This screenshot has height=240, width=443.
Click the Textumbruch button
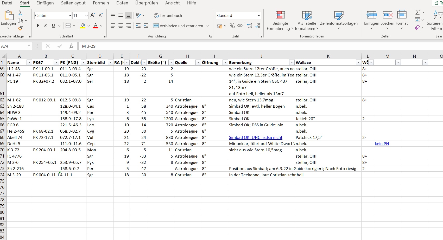(168, 15)
